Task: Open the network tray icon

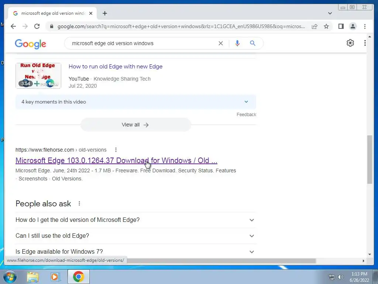Action: pyautogui.click(x=332, y=277)
